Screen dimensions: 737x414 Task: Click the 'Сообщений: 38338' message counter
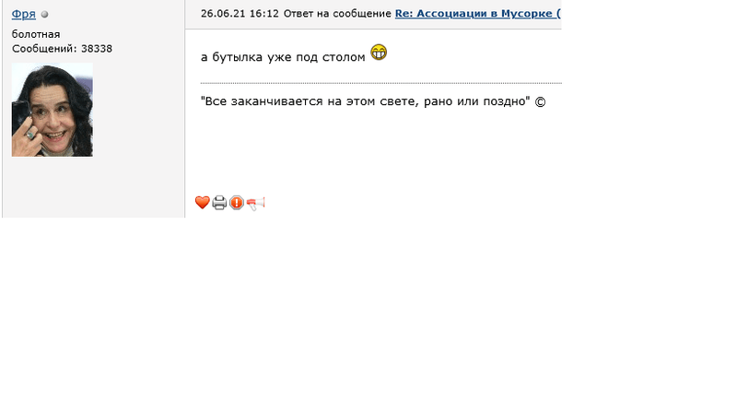pyautogui.click(x=62, y=49)
